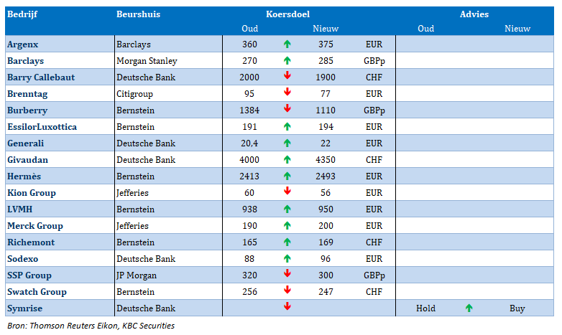Click the old target '95' for Brenntag
The height and width of the screenshot is (335, 562).
pyautogui.click(x=249, y=93)
